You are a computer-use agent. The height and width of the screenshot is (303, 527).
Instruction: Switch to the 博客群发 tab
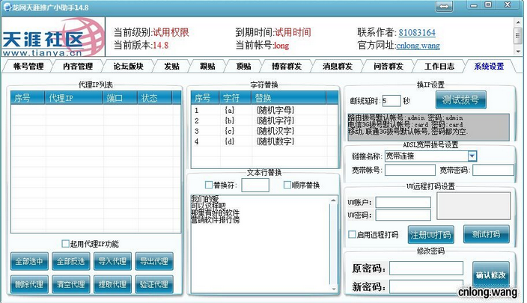click(x=287, y=66)
